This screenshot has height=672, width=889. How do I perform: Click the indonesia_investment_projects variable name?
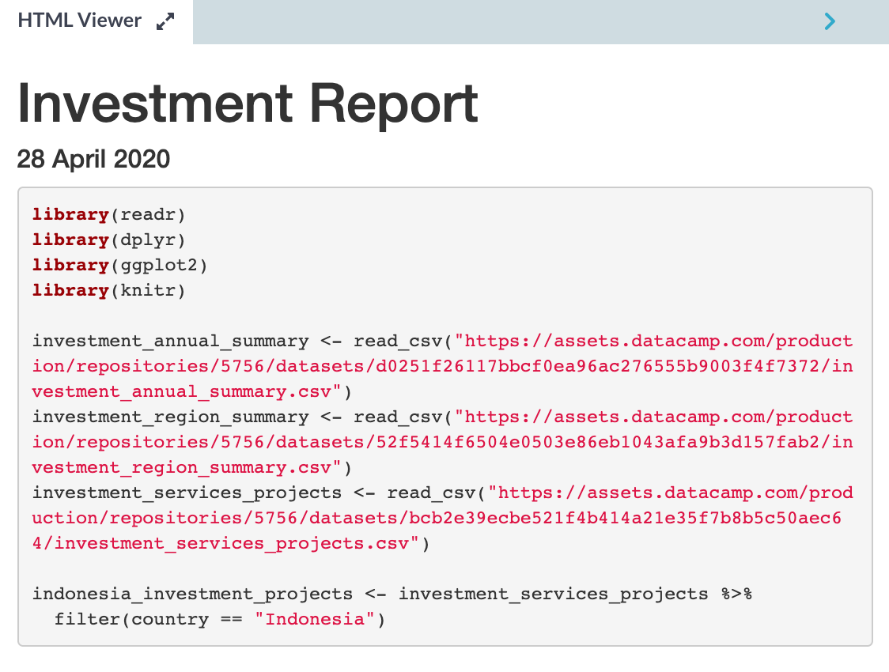(x=192, y=594)
